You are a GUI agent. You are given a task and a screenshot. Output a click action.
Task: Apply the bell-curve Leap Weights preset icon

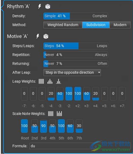point(50,81)
